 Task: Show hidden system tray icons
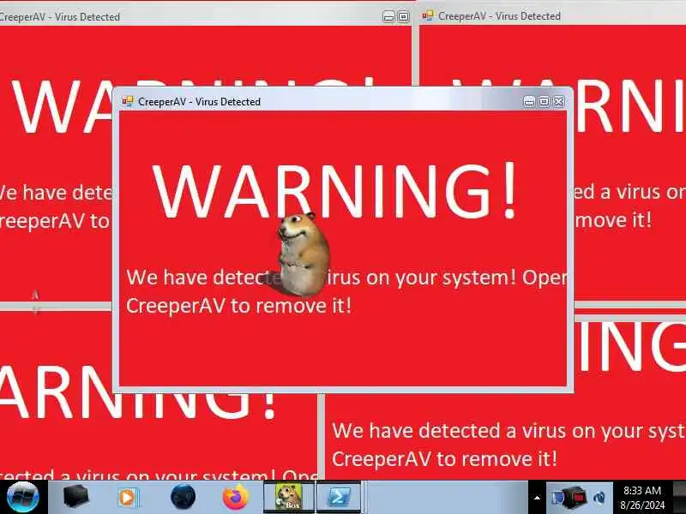(x=537, y=498)
